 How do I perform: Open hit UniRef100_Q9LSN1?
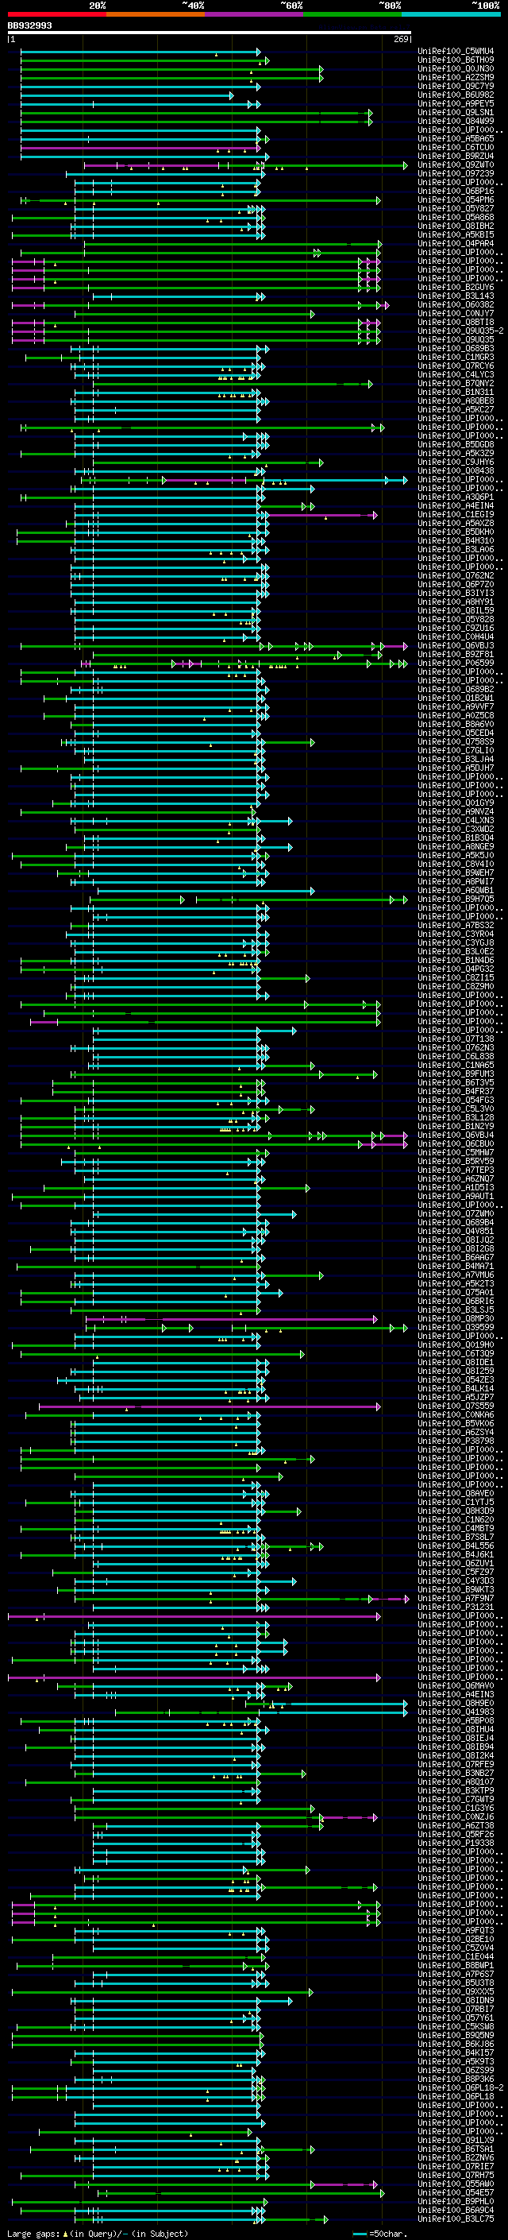coord(455,112)
